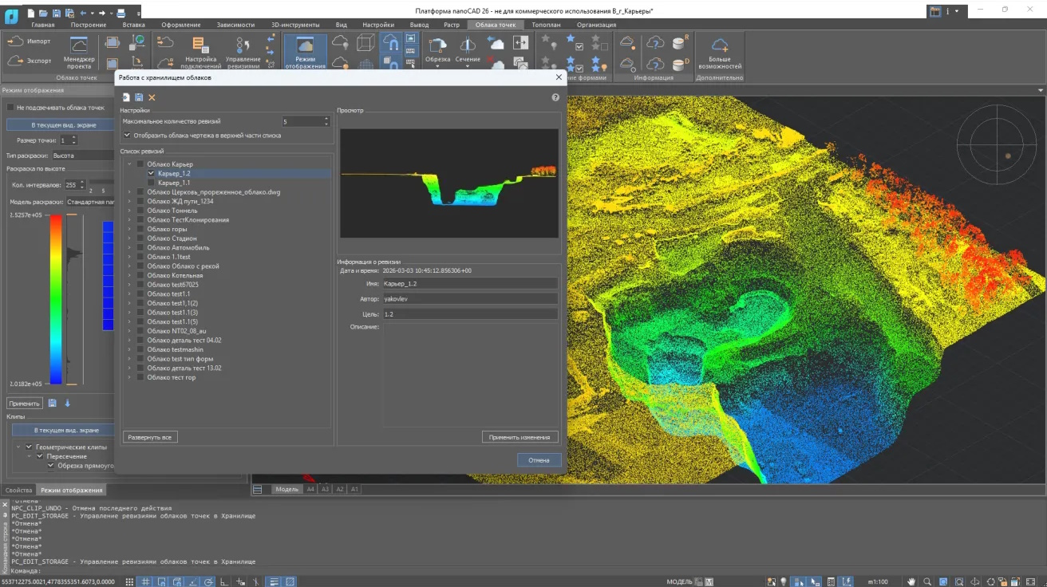Open the 3D-инструменты ribbon tab

tap(295, 25)
